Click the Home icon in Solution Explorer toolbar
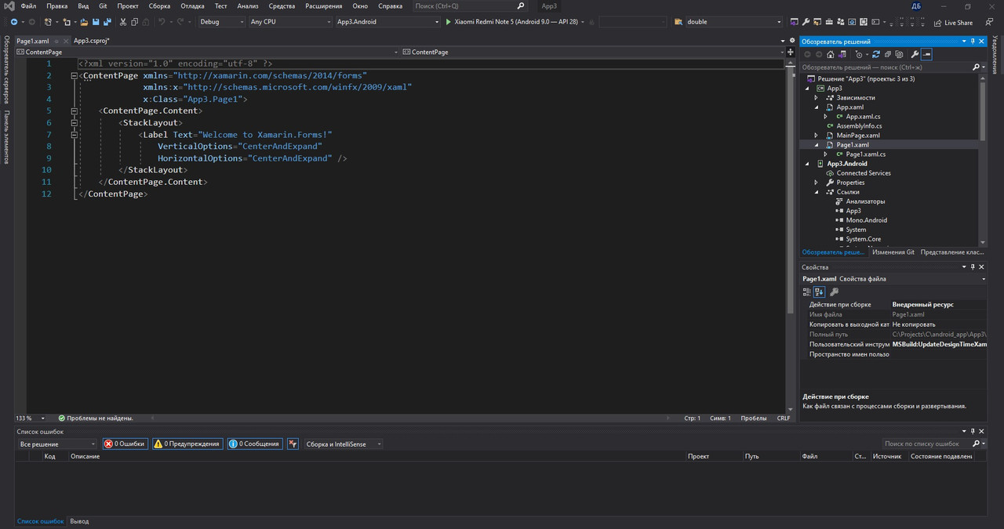Screen dimensions: 1004x529 831,54
